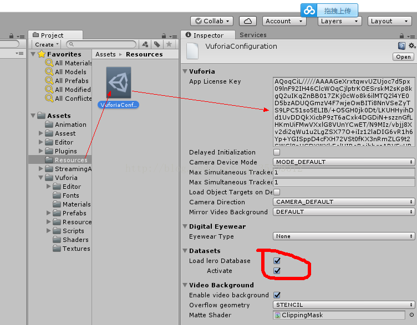
Task: Click the Resources breadcrumb
Action: [x=144, y=54]
